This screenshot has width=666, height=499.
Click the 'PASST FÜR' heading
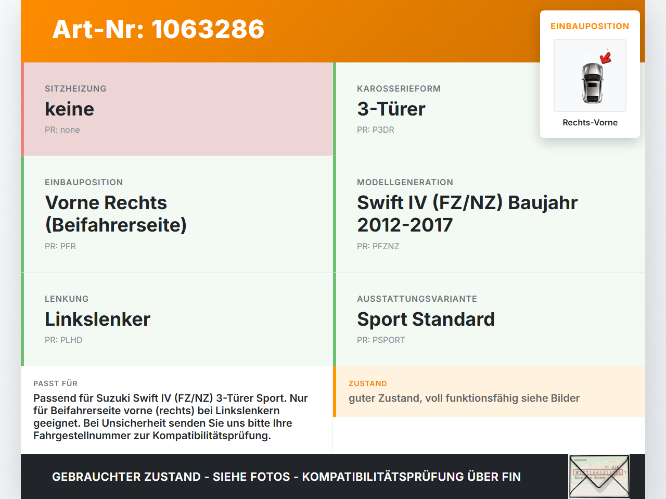[55, 383]
